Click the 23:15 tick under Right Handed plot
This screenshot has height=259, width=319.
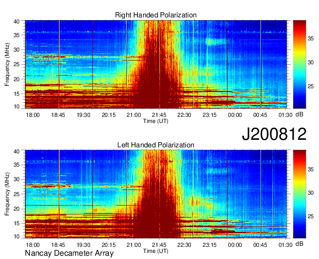tap(210, 115)
